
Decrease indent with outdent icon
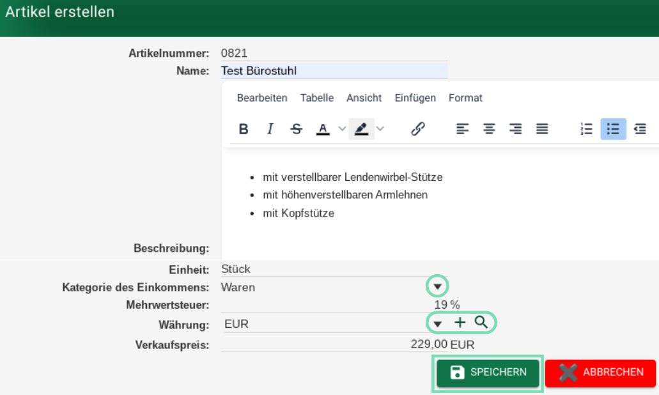click(x=640, y=129)
